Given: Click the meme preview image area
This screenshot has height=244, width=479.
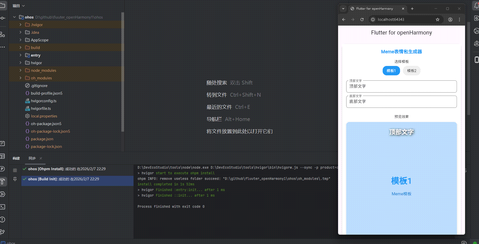Looking at the screenshot, I should coord(401,178).
